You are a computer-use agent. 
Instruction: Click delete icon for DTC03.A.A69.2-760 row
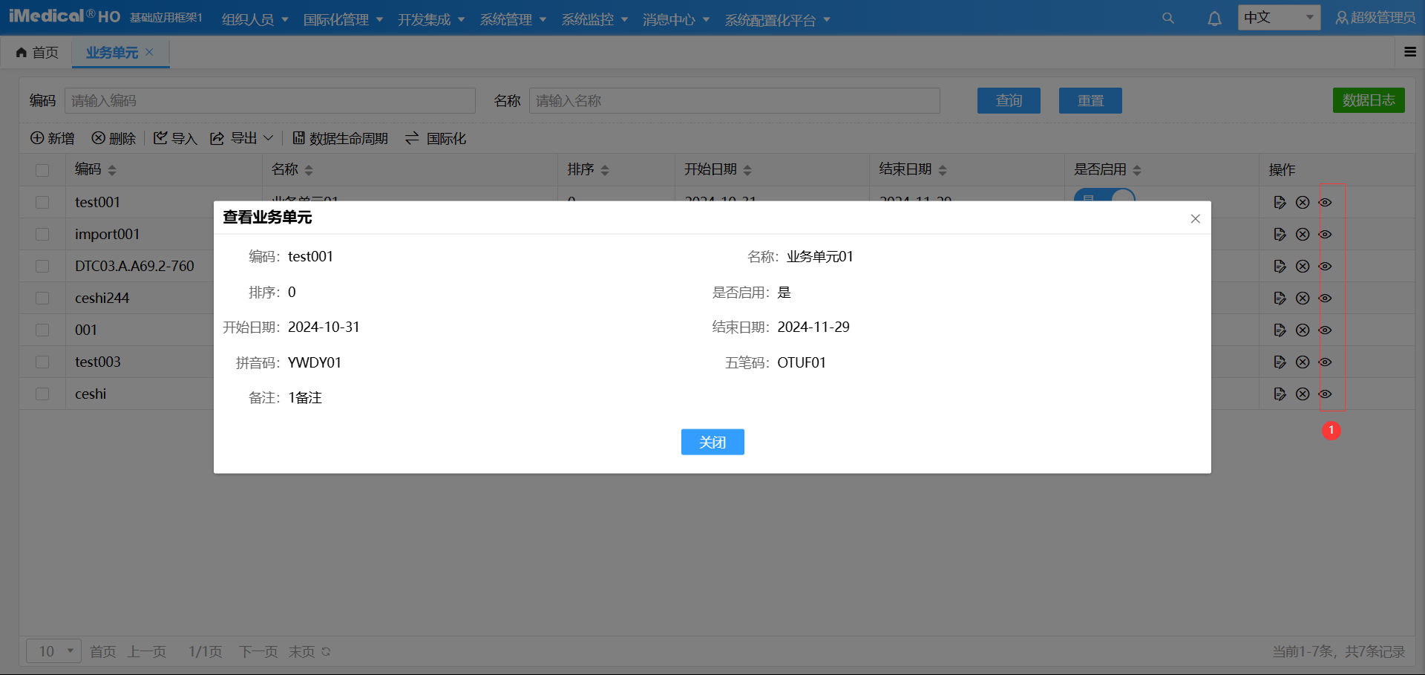click(x=1303, y=266)
